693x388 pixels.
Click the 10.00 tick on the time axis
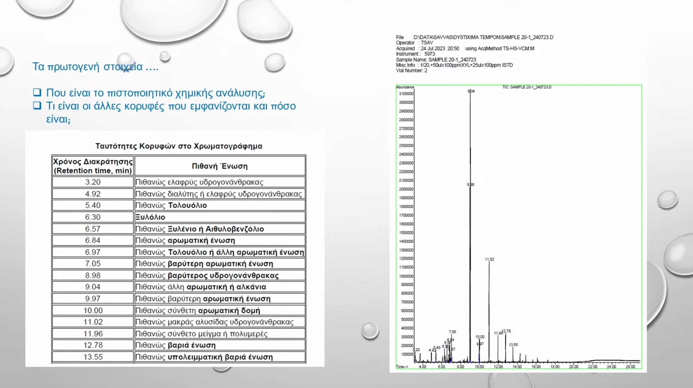479,367
